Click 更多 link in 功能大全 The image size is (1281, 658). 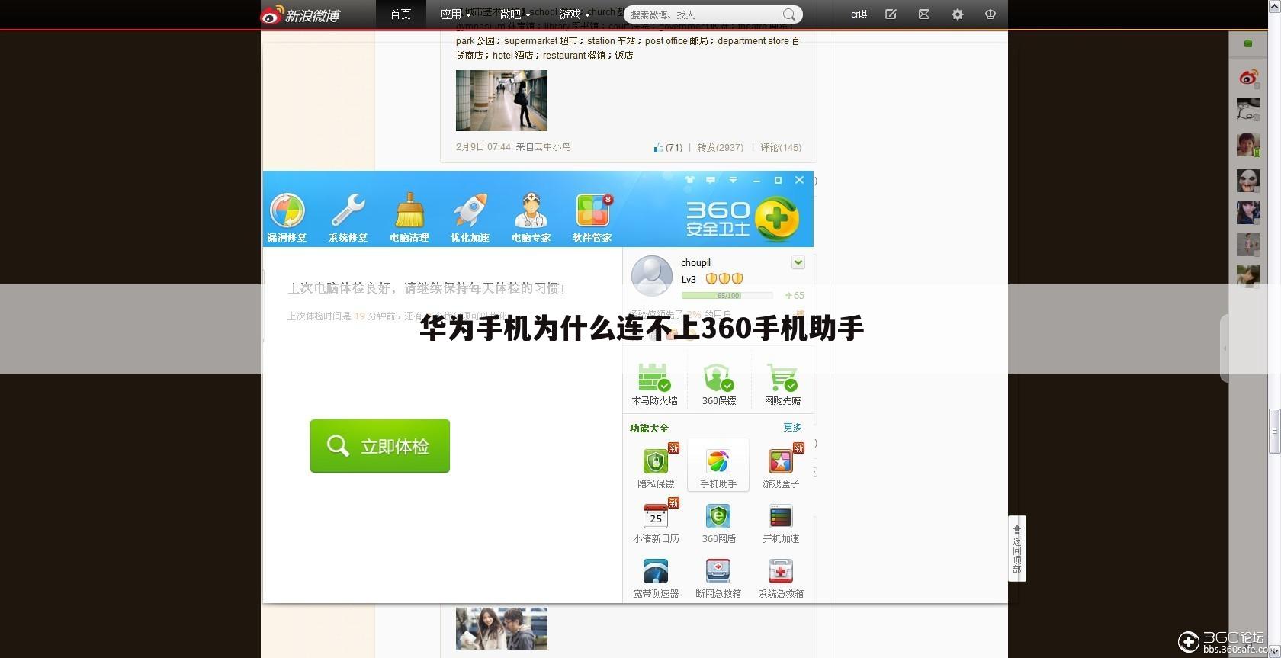[x=793, y=428]
